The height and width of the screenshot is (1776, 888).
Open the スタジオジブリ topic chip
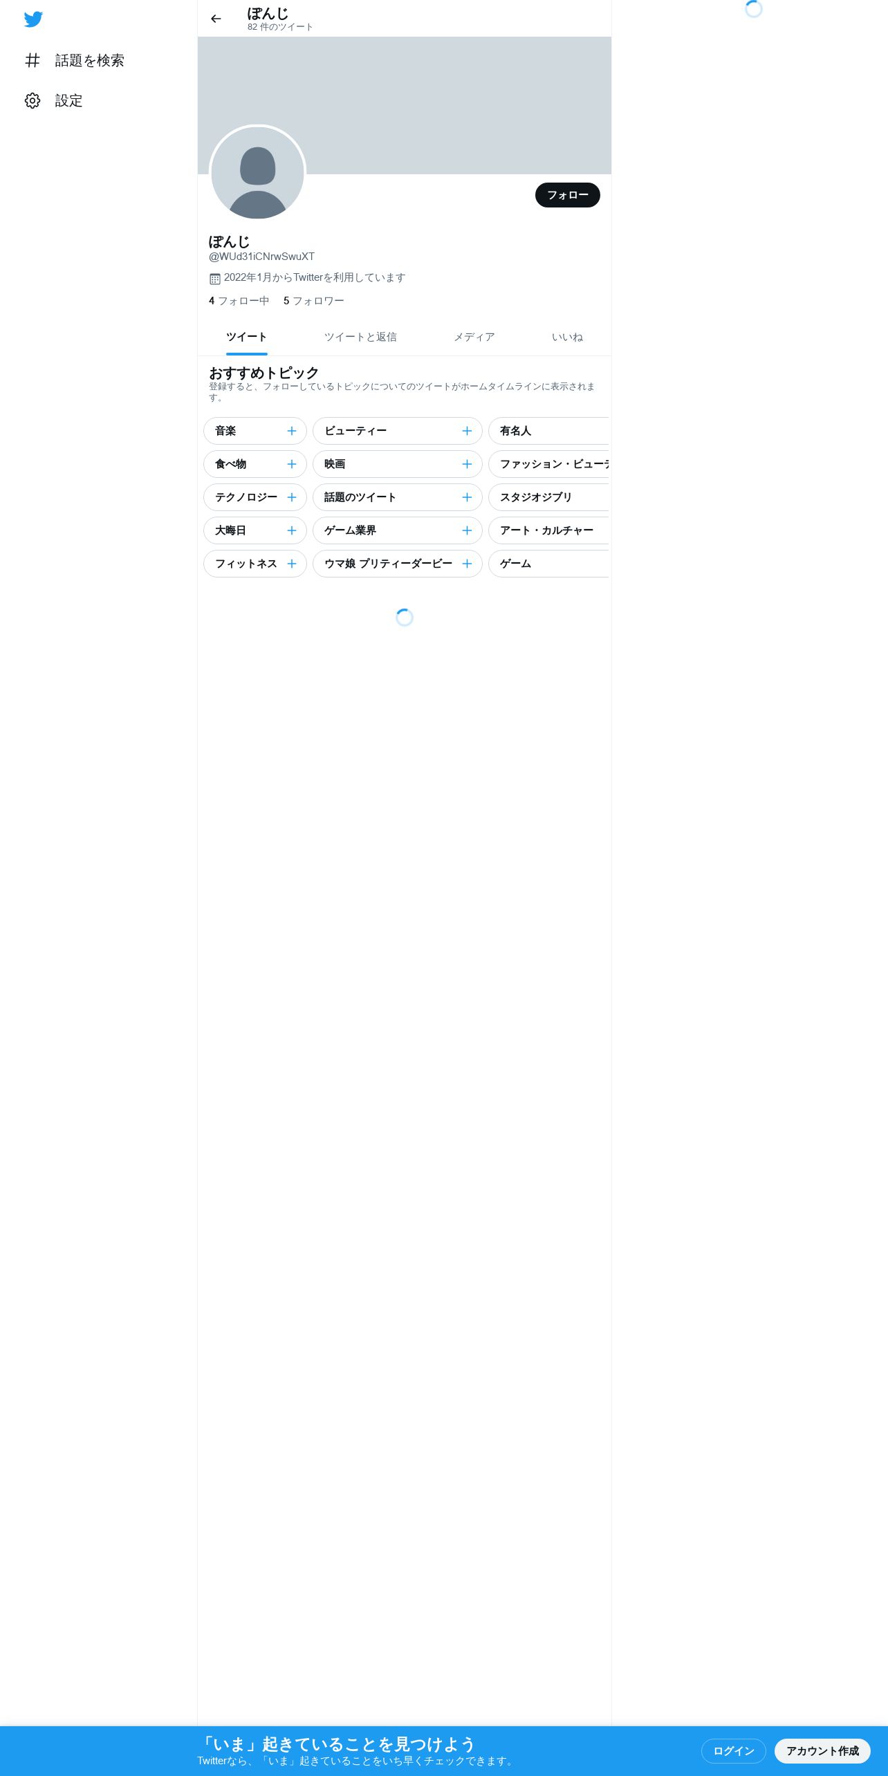[548, 497]
